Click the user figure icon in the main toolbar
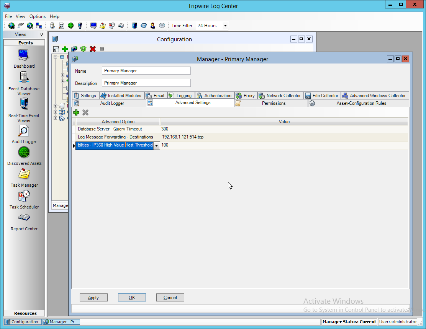Viewport: 426px width, 329px height. [x=153, y=26]
